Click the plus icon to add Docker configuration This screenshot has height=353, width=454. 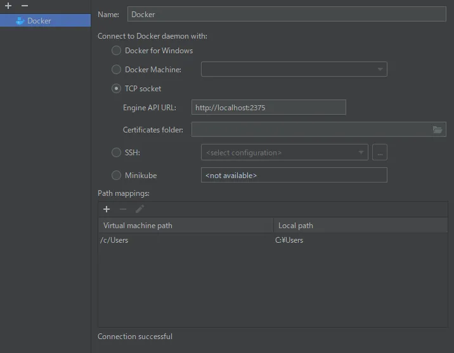[8, 6]
